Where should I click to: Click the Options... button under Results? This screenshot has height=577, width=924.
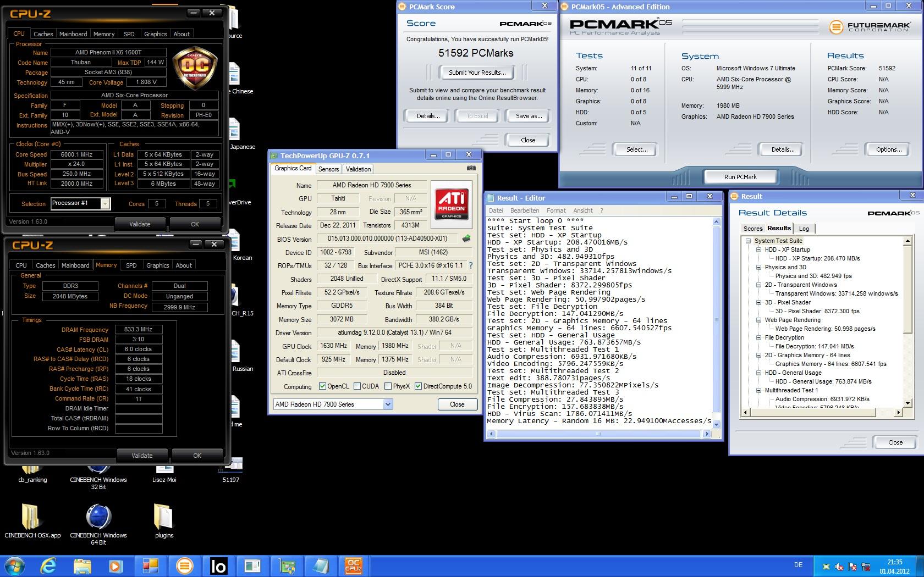coord(888,149)
